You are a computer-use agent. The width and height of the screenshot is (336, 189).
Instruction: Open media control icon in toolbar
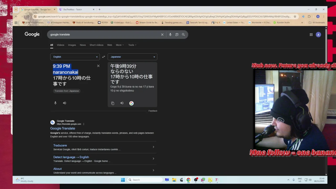303,16
